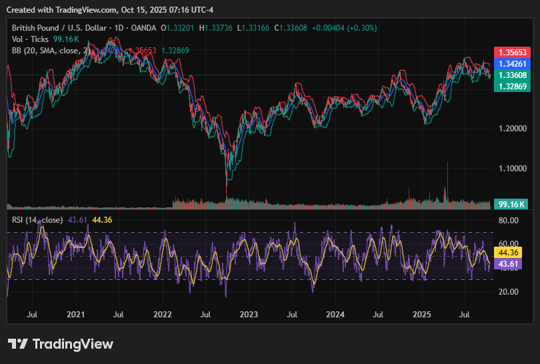
Task: Click the blue 1.34261 basis price tag
Action: 511,64
